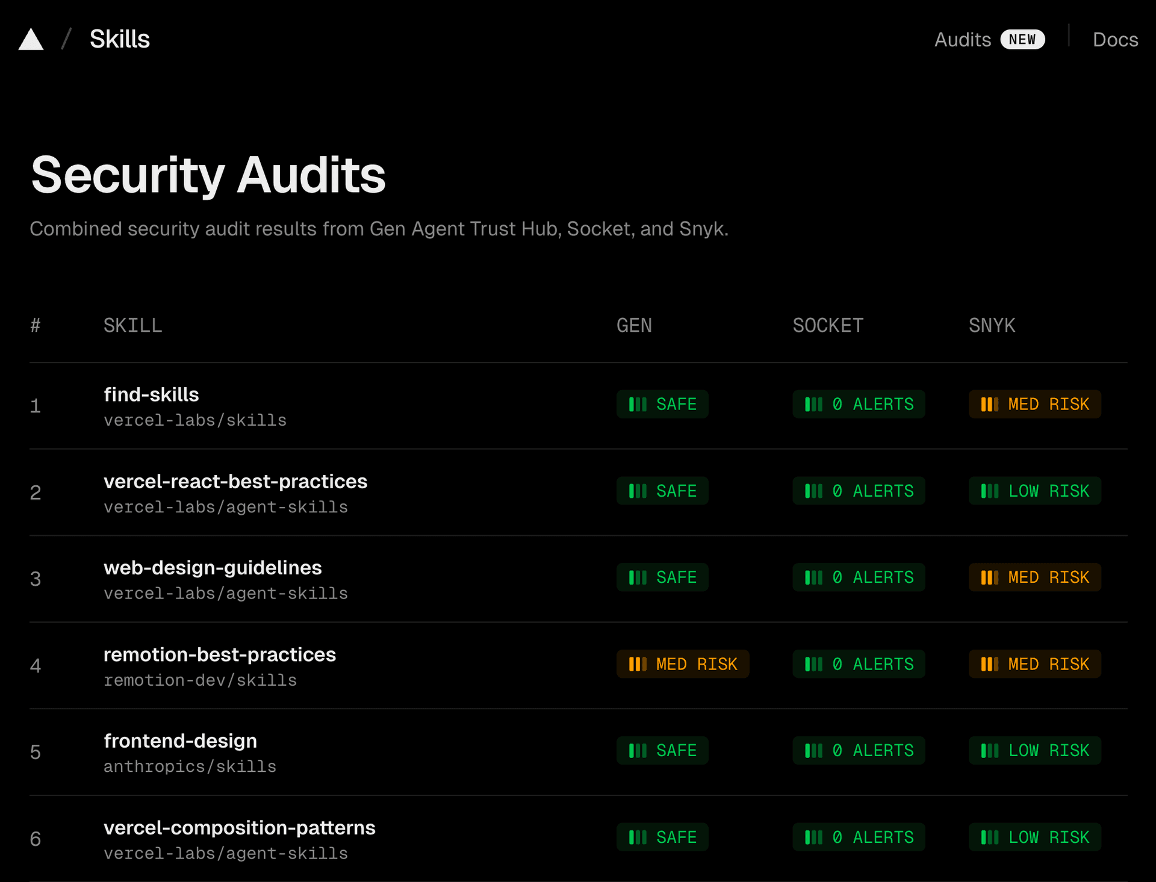1156x882 pixels.
Task: Click the SAFE badge for vercel-composition-patterns
Action: (x=662, y=836)
